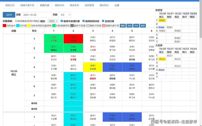202x126 pixels.
Task: Go to the 课表异动 tab
Action: 60,5
